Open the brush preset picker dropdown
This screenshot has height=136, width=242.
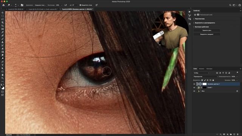point(18,5)
